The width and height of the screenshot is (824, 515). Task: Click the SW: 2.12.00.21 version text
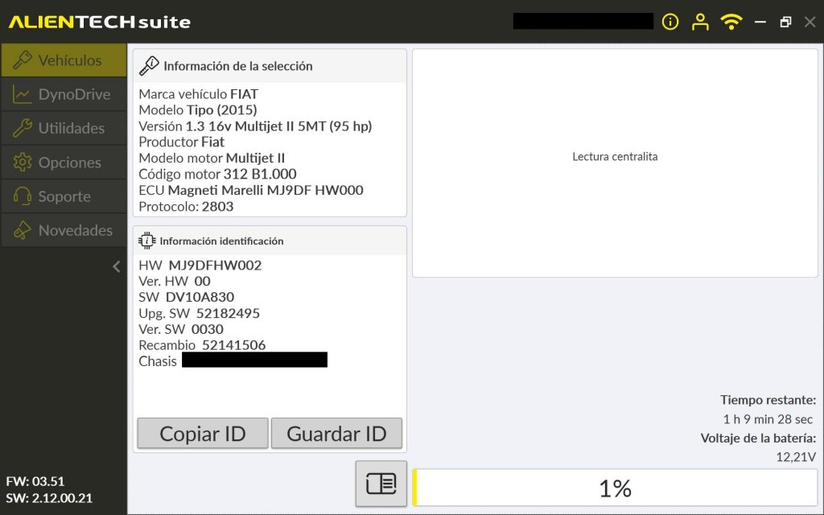pos(49,498)
